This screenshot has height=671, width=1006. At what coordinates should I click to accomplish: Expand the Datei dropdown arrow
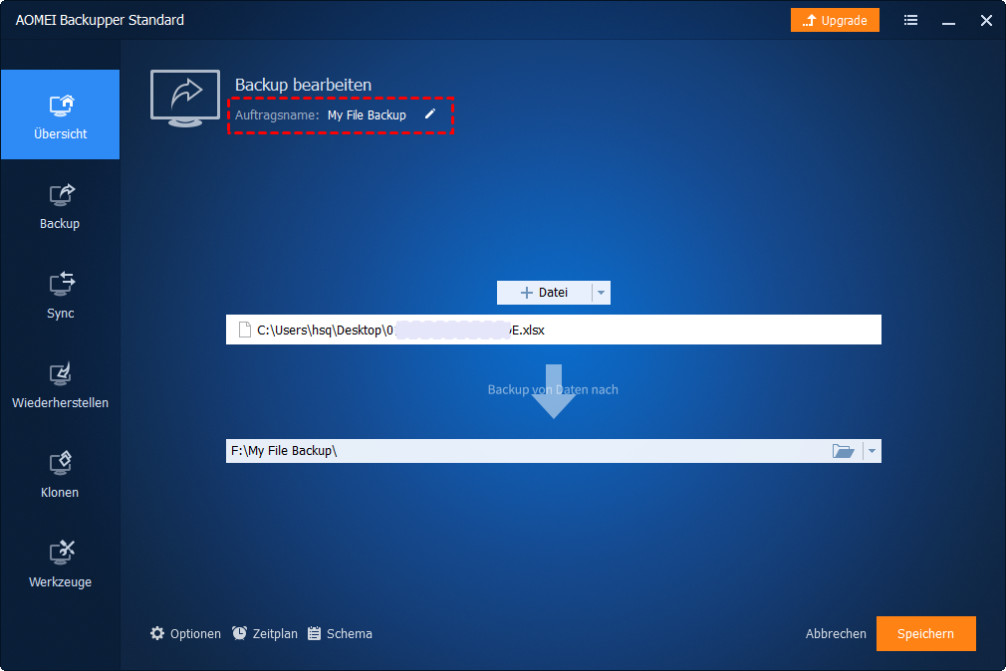[602, 293]
